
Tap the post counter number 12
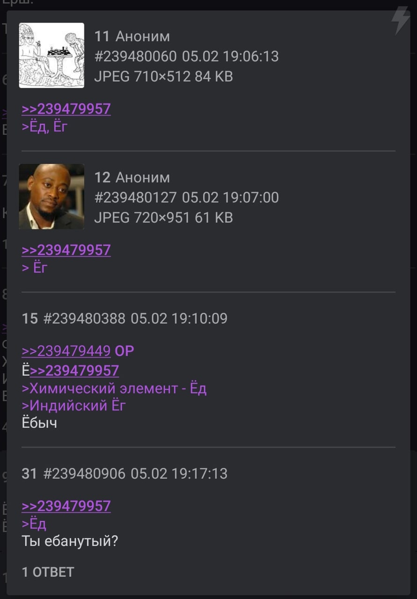[x=102, y=177]
